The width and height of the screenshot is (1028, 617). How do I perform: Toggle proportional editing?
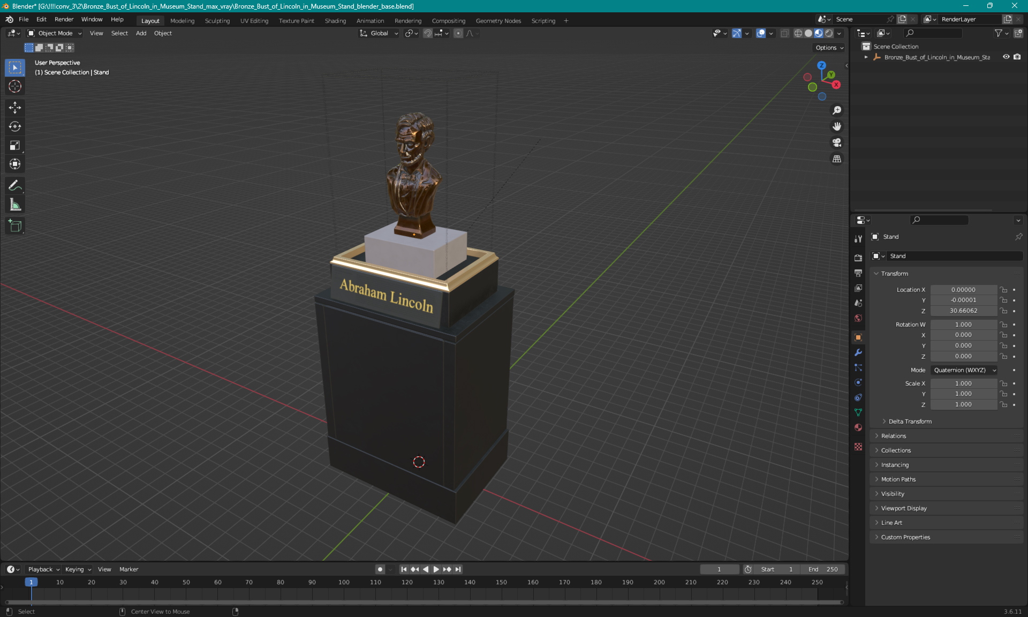(458, 33)
